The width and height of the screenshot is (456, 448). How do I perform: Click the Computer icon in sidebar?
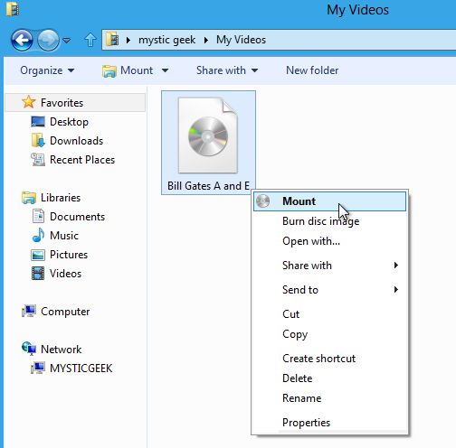pyautogui.click(x=29, y=311)
